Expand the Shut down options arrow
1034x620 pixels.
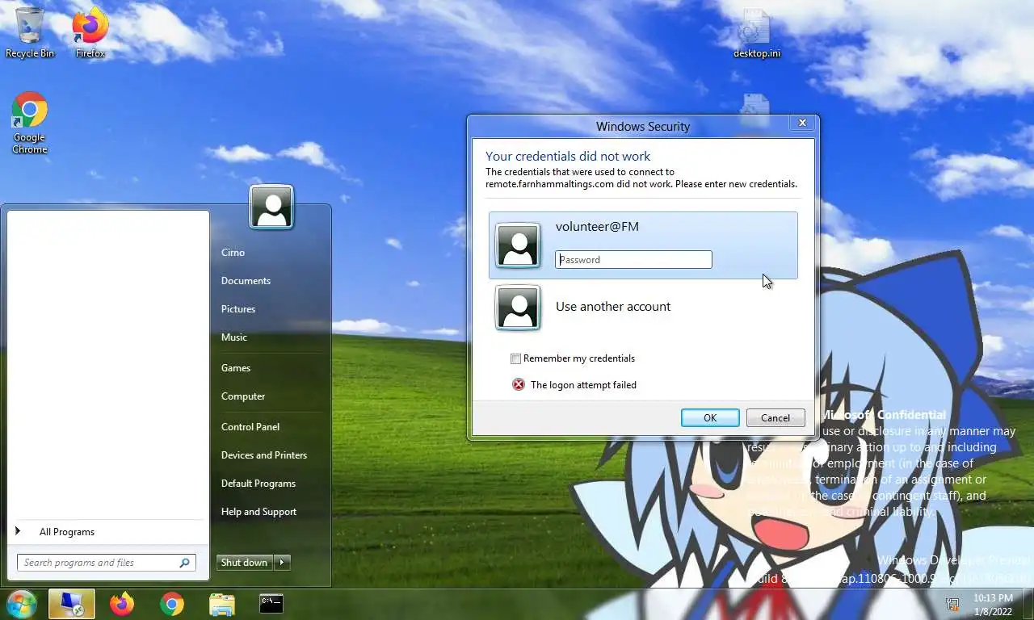click(282, 563)
